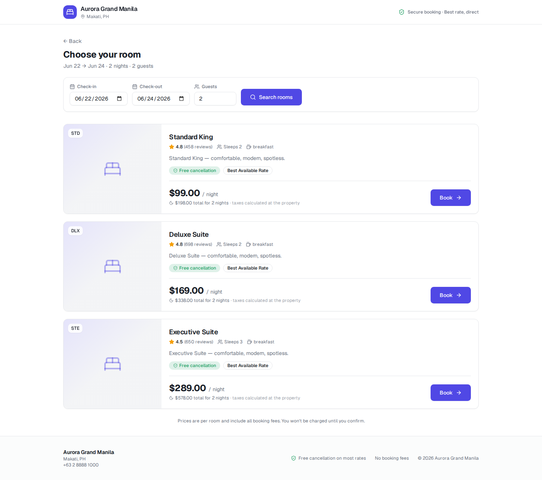This screenshot has width=542, height=480.
Task: Click Executive Suite Best Available Rate tag
Action: click(x=248, y=366)
